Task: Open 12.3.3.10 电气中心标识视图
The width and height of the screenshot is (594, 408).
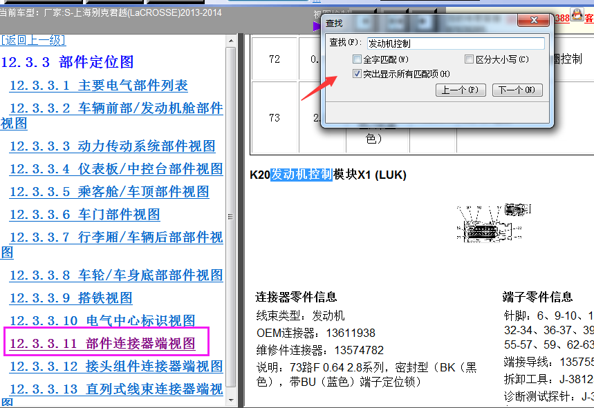Action: (x=102, y=320)
